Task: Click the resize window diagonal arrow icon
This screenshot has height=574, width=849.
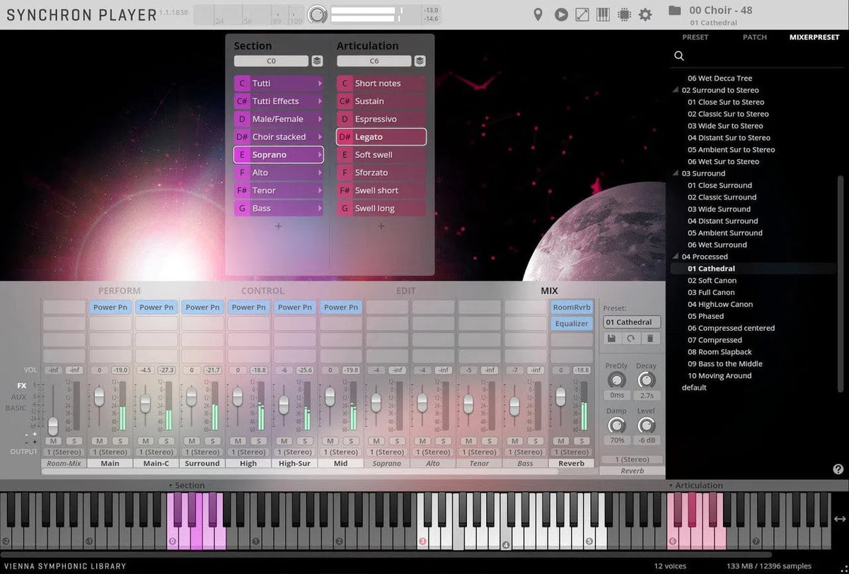Action: [x=582, y=14]
